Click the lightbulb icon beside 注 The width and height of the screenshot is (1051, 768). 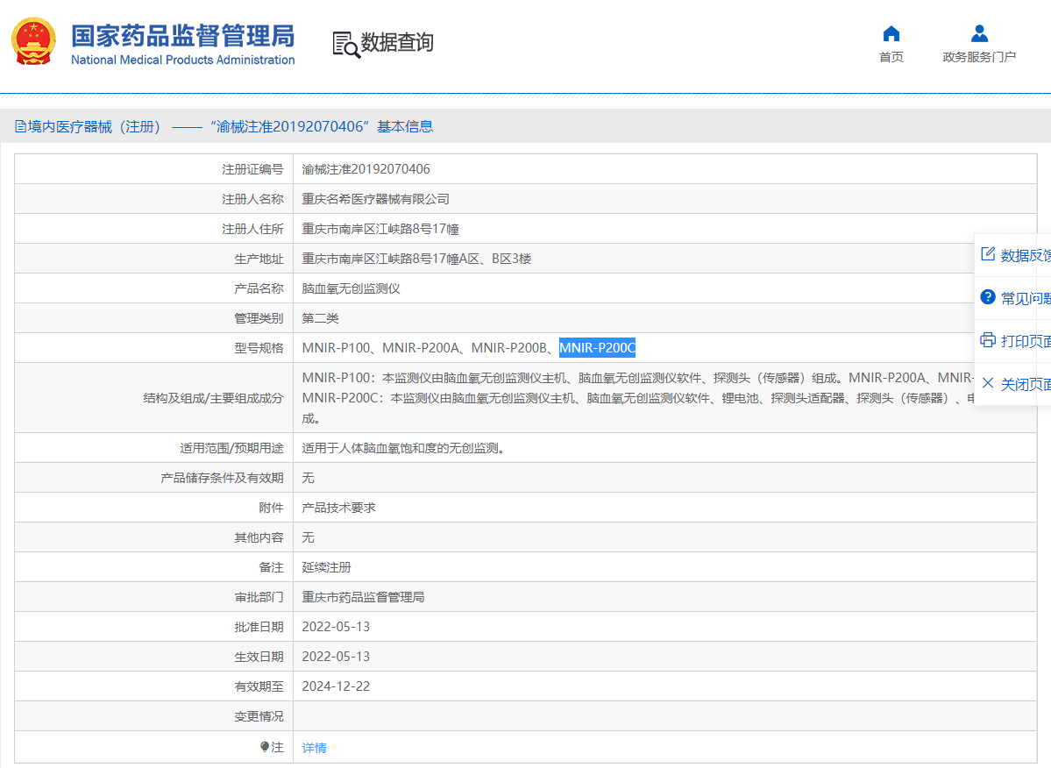265,747
